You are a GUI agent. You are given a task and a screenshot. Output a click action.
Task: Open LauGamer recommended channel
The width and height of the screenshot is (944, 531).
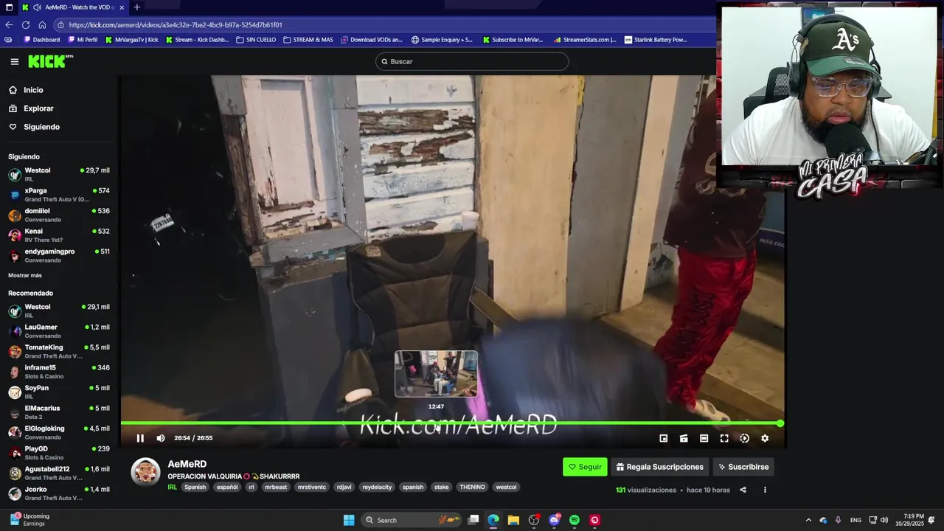coord(59,331)
